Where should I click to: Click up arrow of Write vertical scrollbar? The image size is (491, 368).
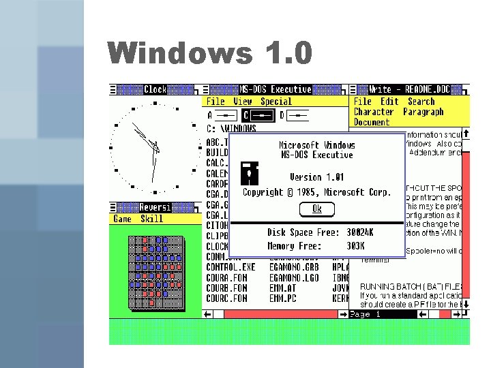[x=466, y=134]
